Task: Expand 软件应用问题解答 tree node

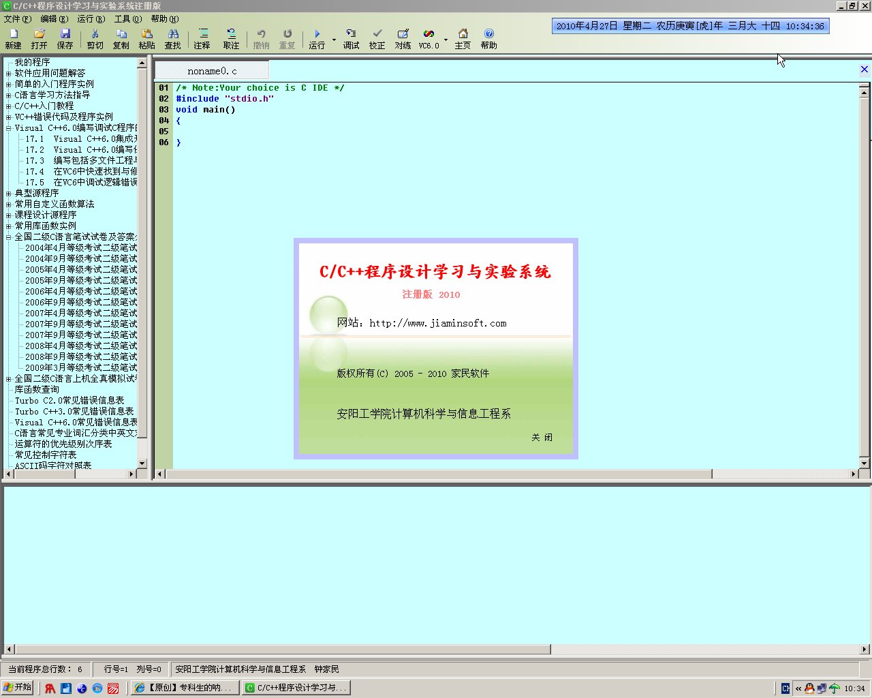Action: pyautogui.click(x=9, y=74)
